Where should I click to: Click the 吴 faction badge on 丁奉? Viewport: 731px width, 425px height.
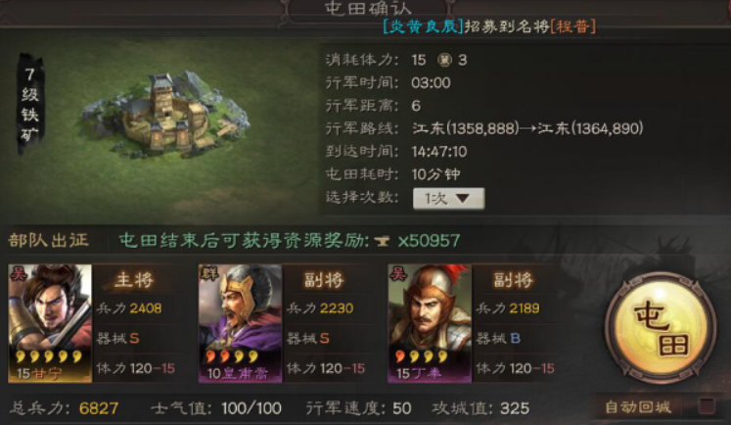(398, 274)
